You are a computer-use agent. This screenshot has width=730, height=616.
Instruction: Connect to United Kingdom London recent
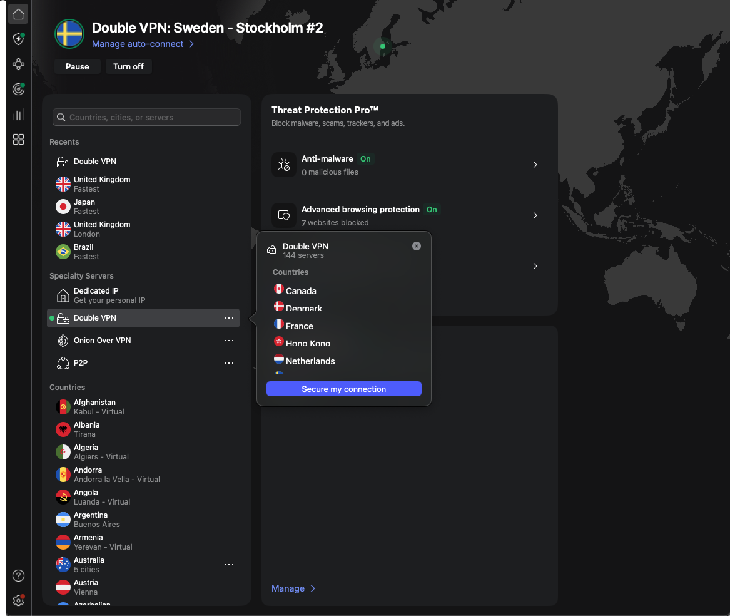pyautogui.click(x=143, y=229)
